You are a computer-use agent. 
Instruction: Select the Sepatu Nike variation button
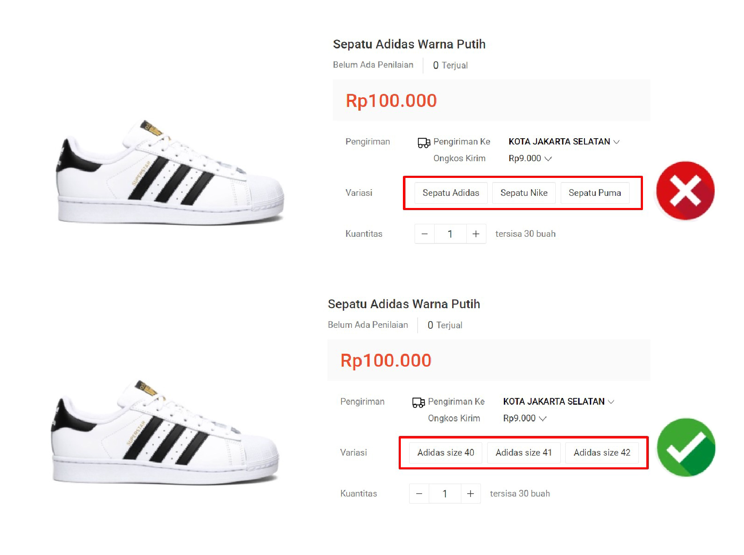click(x=524, y=193)
